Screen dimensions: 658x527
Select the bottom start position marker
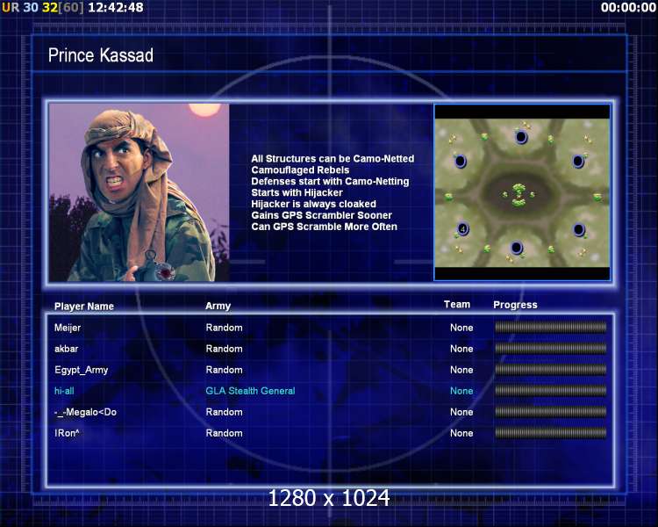pos(517,248)
